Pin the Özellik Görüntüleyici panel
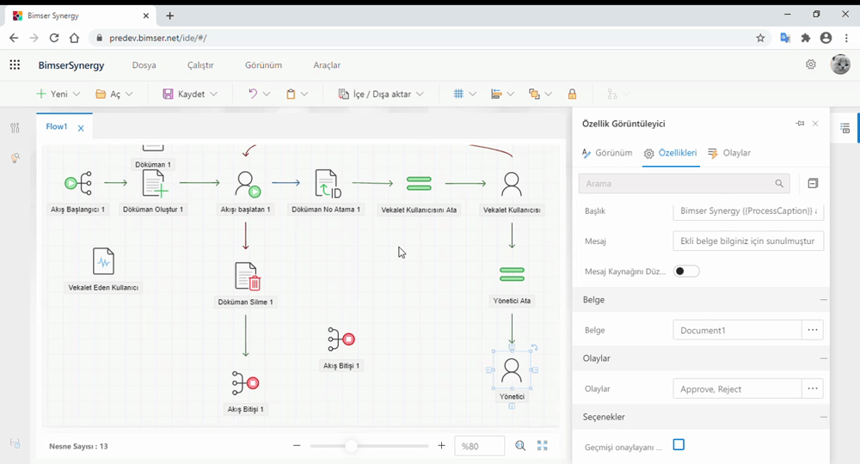 point(800,123)
